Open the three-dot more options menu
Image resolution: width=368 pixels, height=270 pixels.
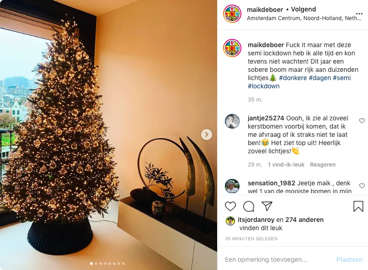click(359, 14)
